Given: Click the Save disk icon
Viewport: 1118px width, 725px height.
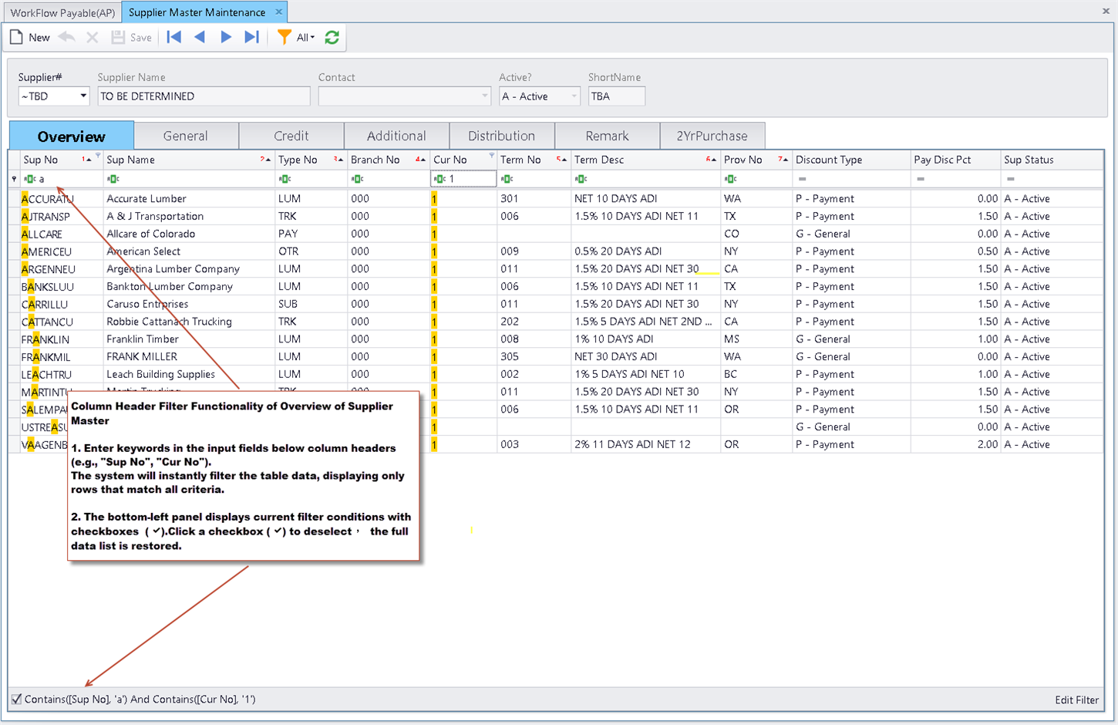Looking at the screenshot, I should coord(118,37).
